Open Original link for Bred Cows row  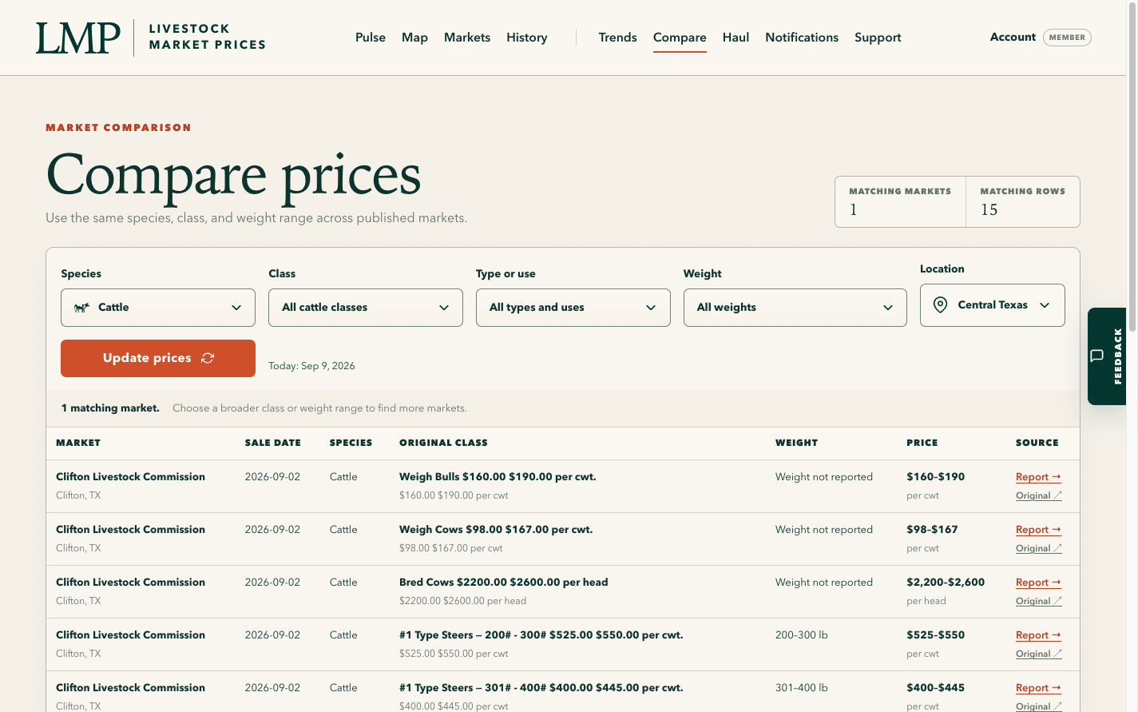pos(1038,601)
